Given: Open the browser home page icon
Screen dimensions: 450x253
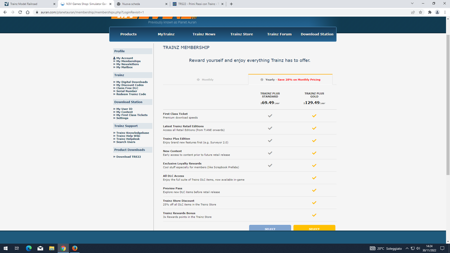Looking at the screenshot, I should tap(27, 12).
